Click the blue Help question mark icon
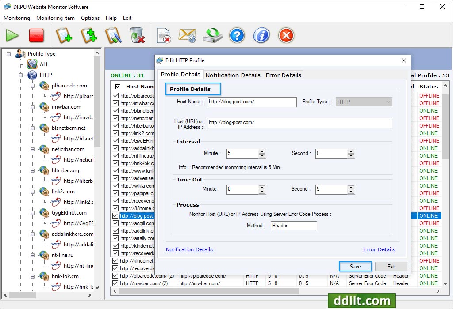This screenshot has width=453, height=309. click(x=237, y=35)
